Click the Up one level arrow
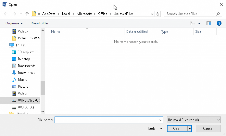 pyautogui.click(x=27, y=14)
